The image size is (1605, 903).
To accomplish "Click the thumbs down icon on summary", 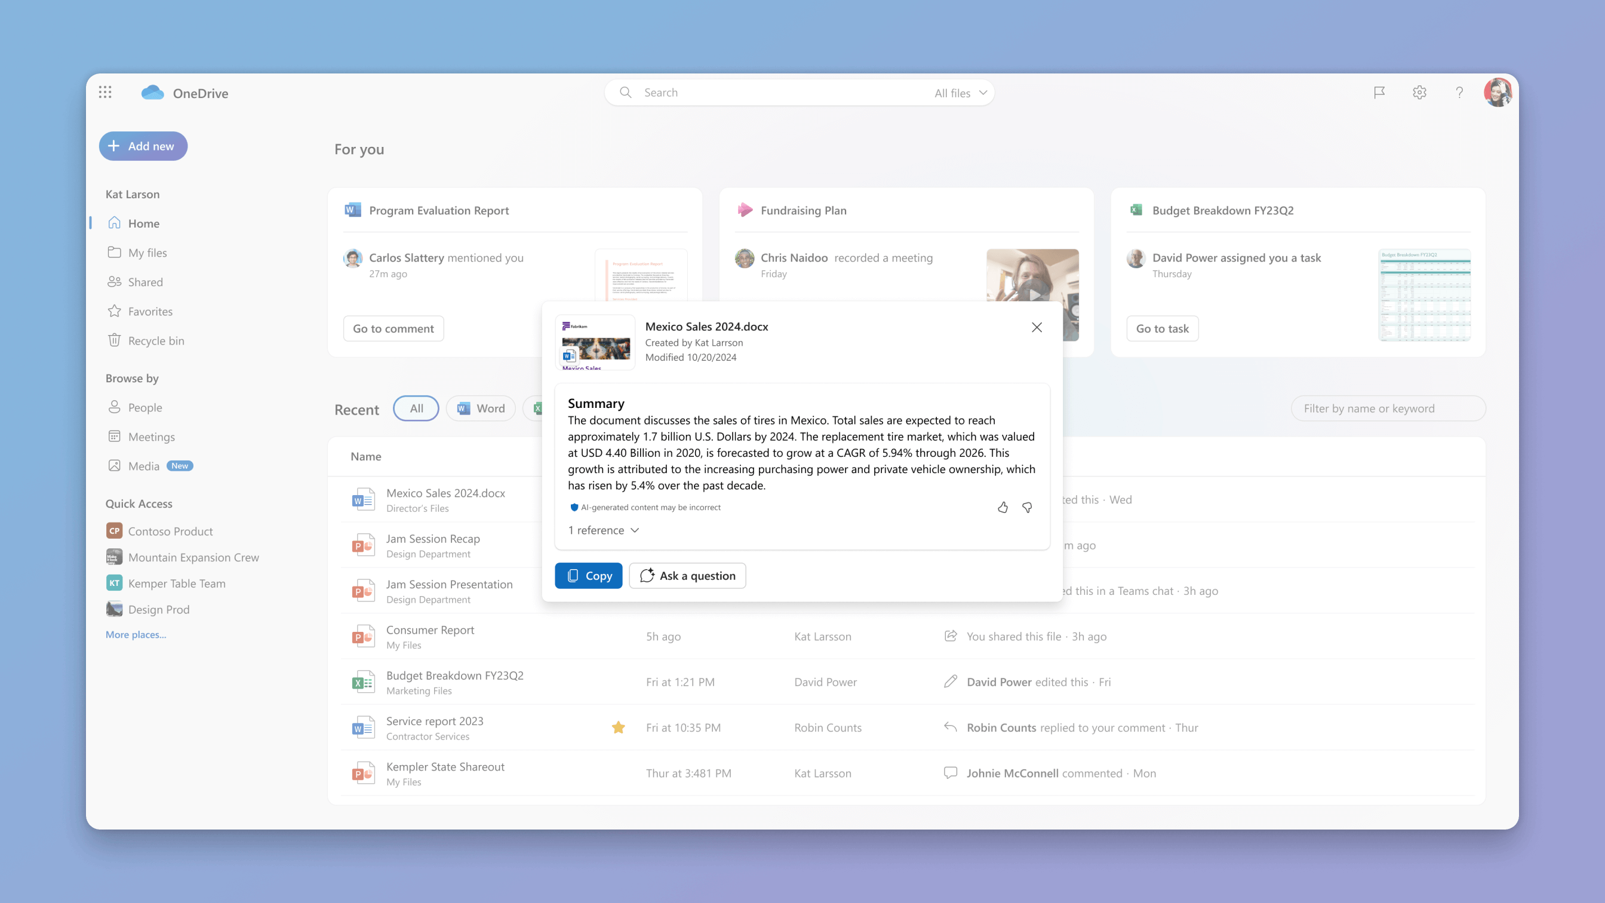I will click(1028, 506).
